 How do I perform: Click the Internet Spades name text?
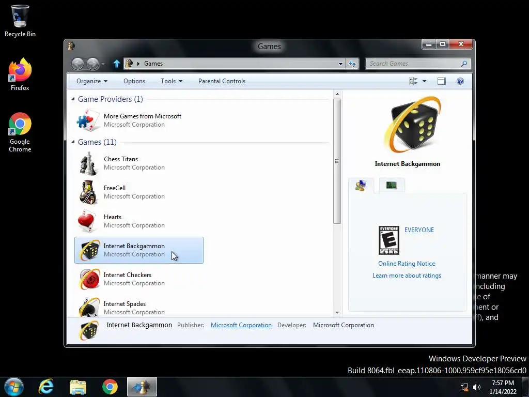125,304
